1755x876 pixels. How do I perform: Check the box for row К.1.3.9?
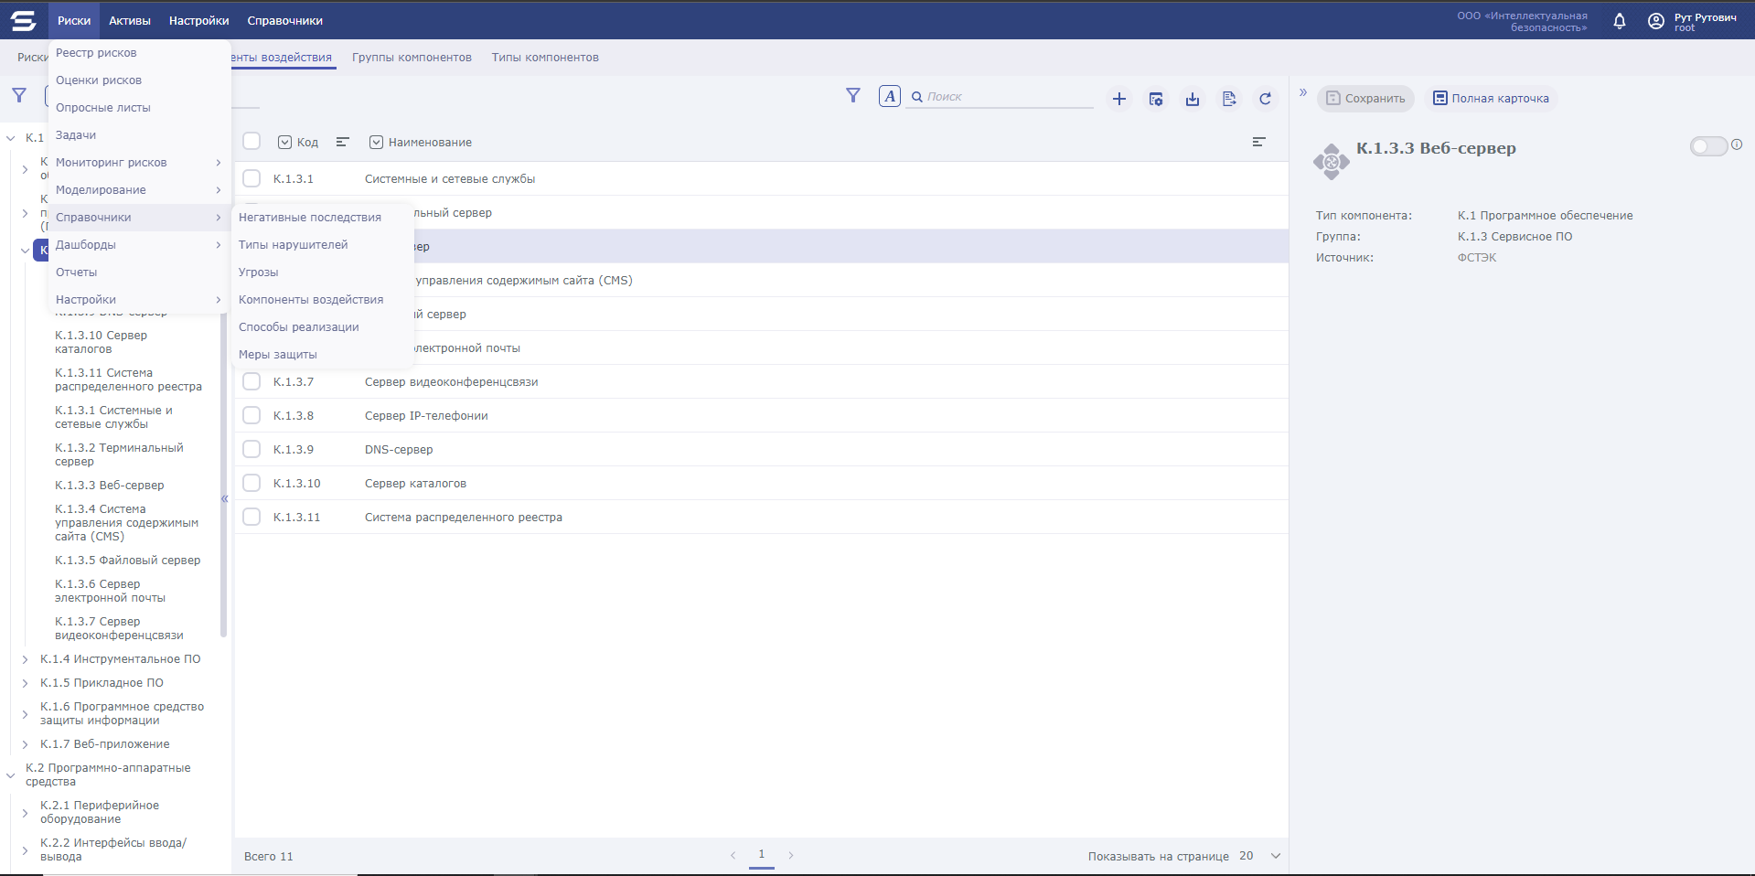(251, 449)
